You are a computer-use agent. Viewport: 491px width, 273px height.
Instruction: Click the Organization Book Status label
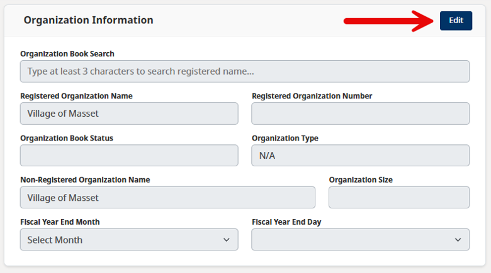pos(67,138)
